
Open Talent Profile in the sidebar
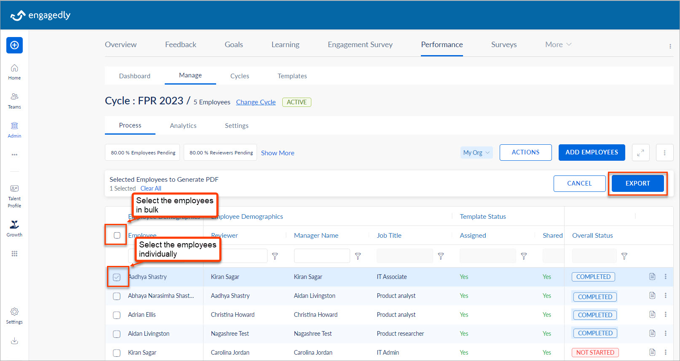point(14,196)
